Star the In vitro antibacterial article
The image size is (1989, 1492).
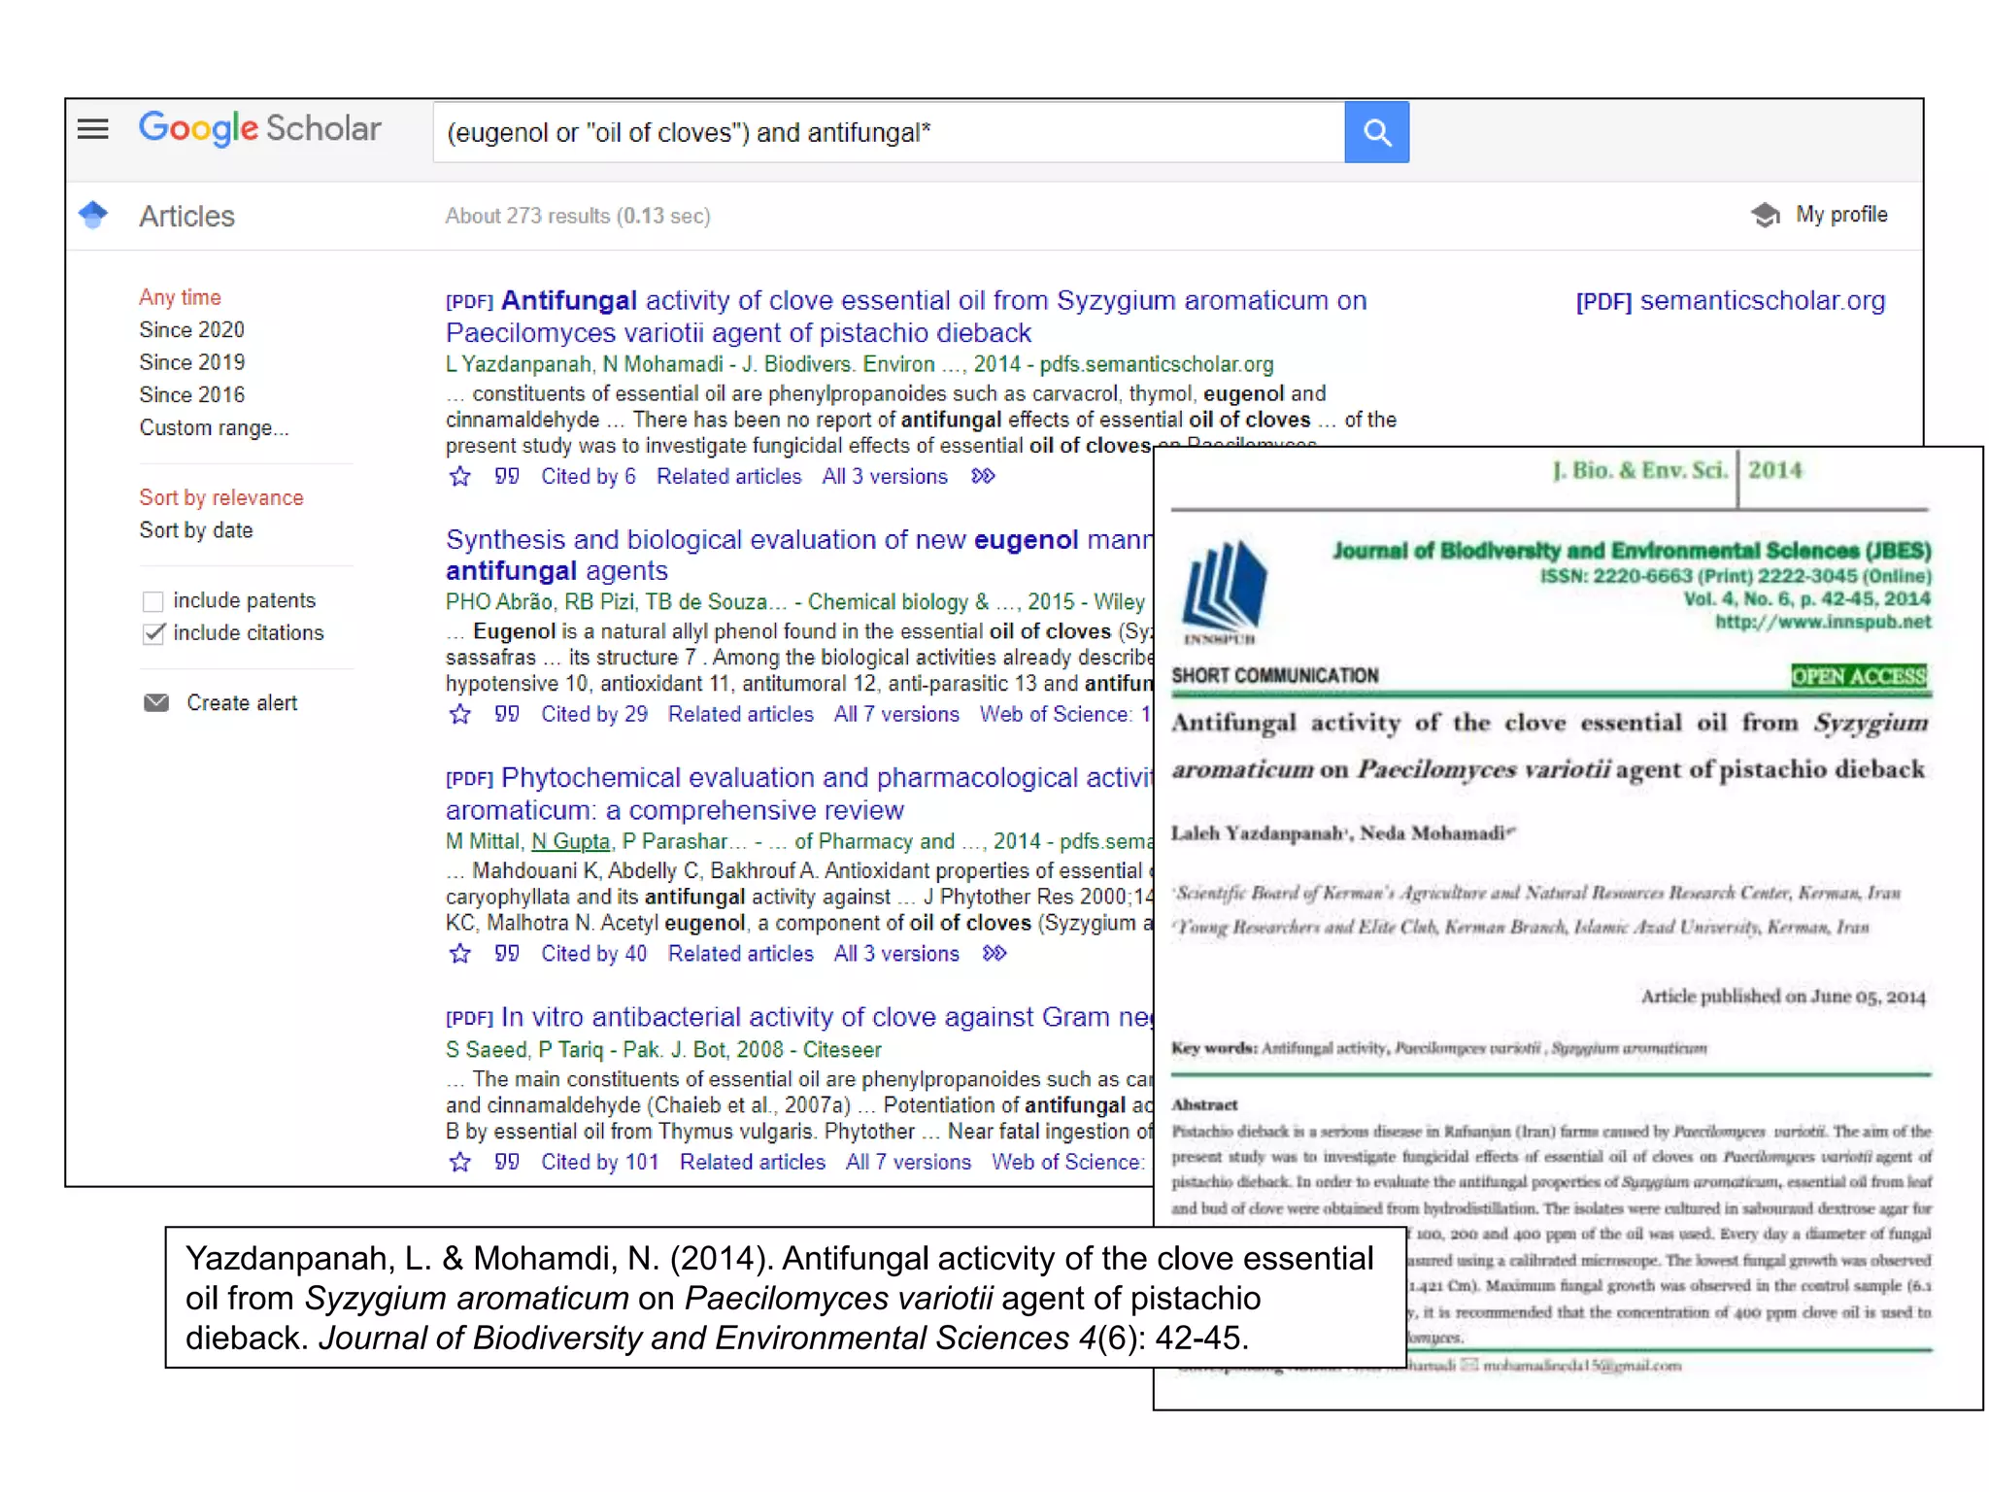[x=460, y=1163]
